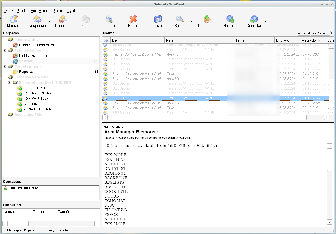Open the Responder dropdown arrow
Screen dimensions: 336x234
pyautogui.click(x=49, y=22)
